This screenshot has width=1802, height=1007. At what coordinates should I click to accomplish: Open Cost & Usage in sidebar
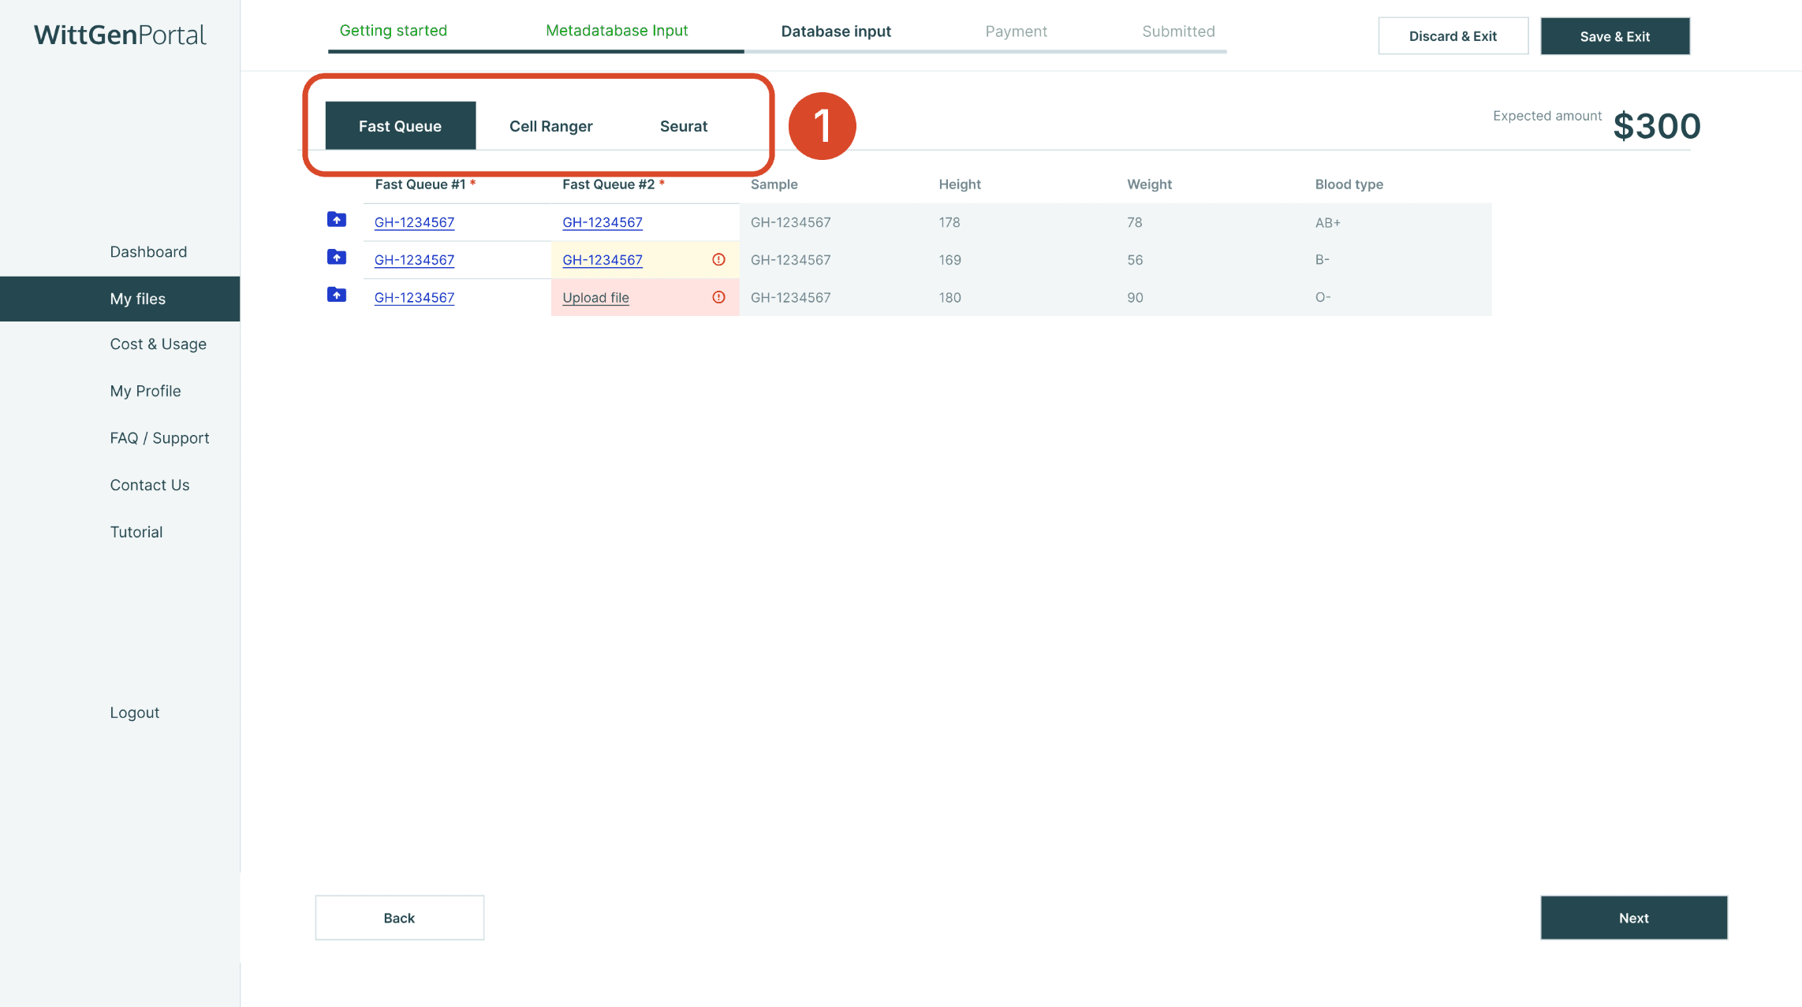158,344
